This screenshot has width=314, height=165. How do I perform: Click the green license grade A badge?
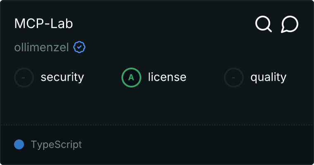[x=131, y=77]
